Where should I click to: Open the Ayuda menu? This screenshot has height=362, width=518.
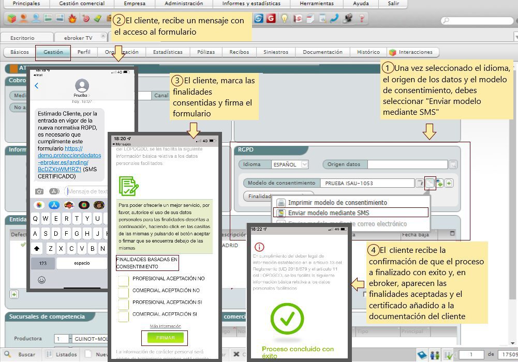click(361, 3)
